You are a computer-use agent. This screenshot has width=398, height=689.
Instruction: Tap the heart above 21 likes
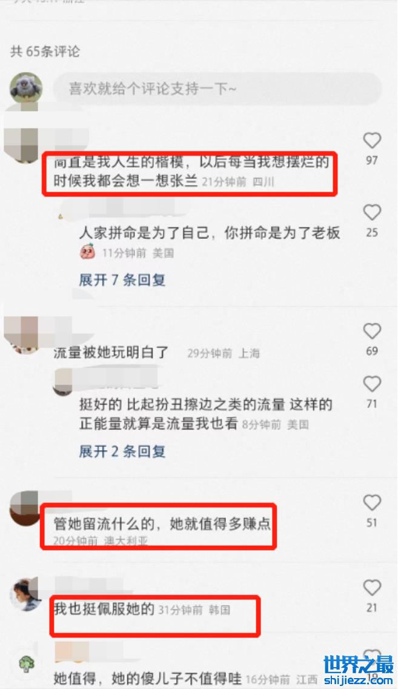pos(372,588)
